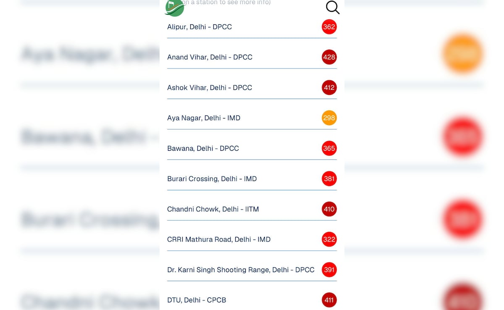Open the Anand Vihar, Delhi - DPCC station
504x310 pixels.
[210, 57]
